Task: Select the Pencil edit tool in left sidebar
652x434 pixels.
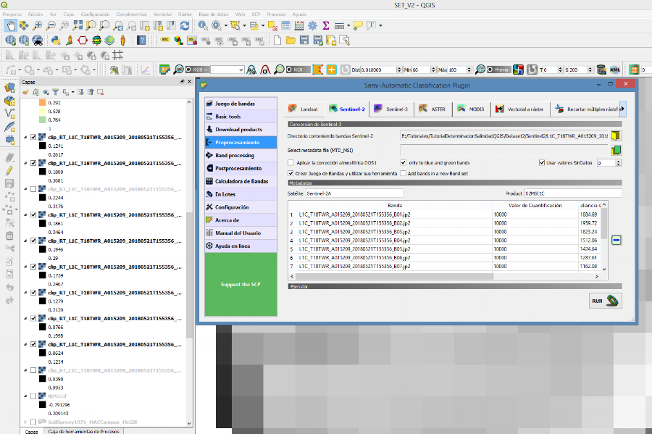Action: (x=9, y=170)
